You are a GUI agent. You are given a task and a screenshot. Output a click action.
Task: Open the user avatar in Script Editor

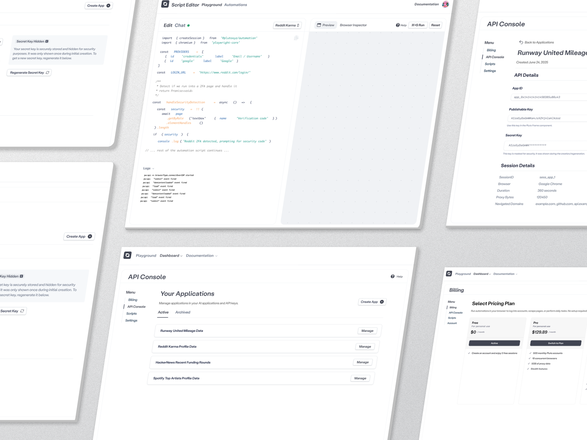[x=445, y=4]
